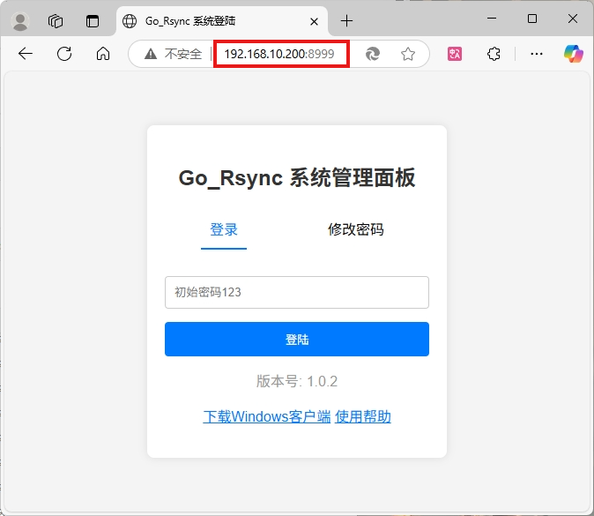
Task: Open the Extensions puzzle icon
Action: [494, 54]
